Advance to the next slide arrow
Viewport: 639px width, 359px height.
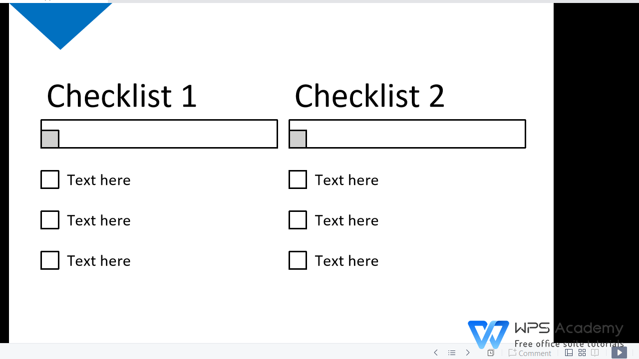(x=468, y=353)
